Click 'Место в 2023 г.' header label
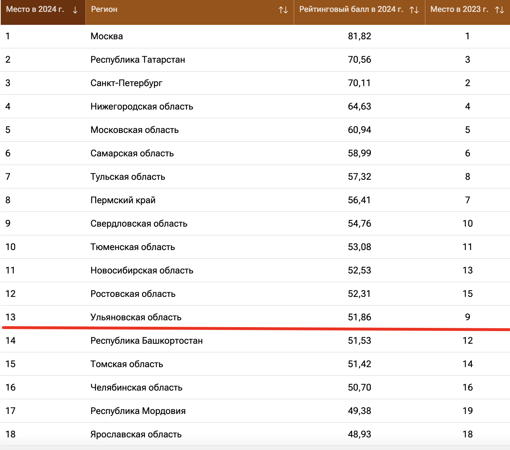 coord(459,9)
